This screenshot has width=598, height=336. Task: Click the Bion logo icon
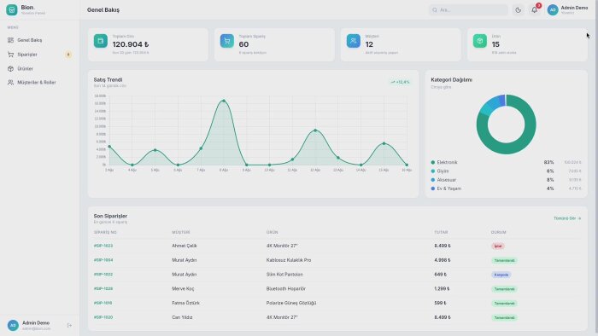coord(11,10)
